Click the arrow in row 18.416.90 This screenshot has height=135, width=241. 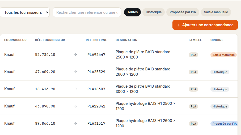pos(75,89)
